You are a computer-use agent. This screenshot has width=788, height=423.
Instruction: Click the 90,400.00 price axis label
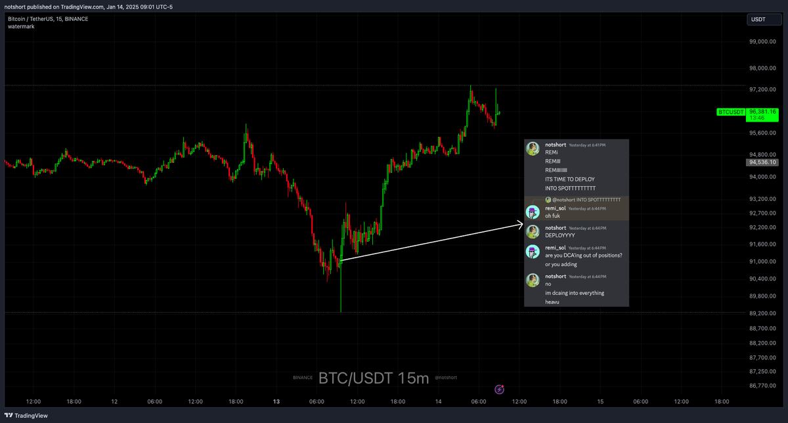[x=762, y=279]
